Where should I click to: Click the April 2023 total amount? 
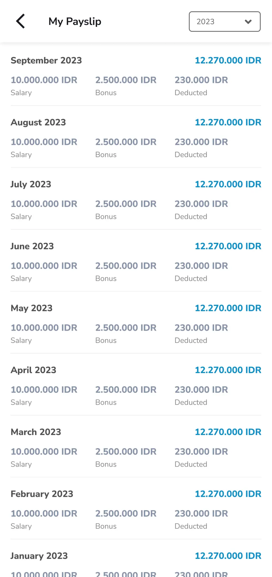(228, 370)
